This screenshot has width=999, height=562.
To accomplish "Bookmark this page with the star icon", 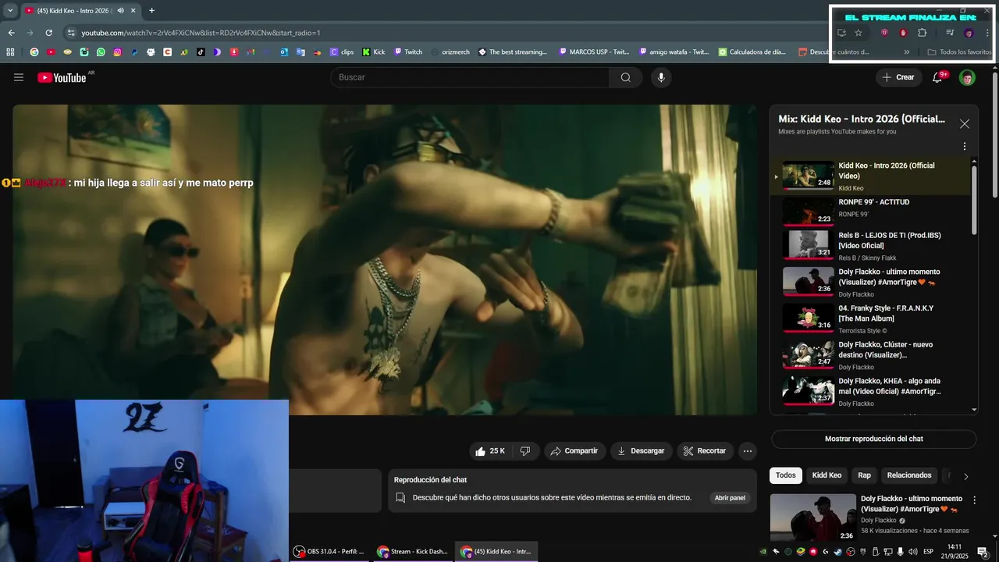I will 859,33.
